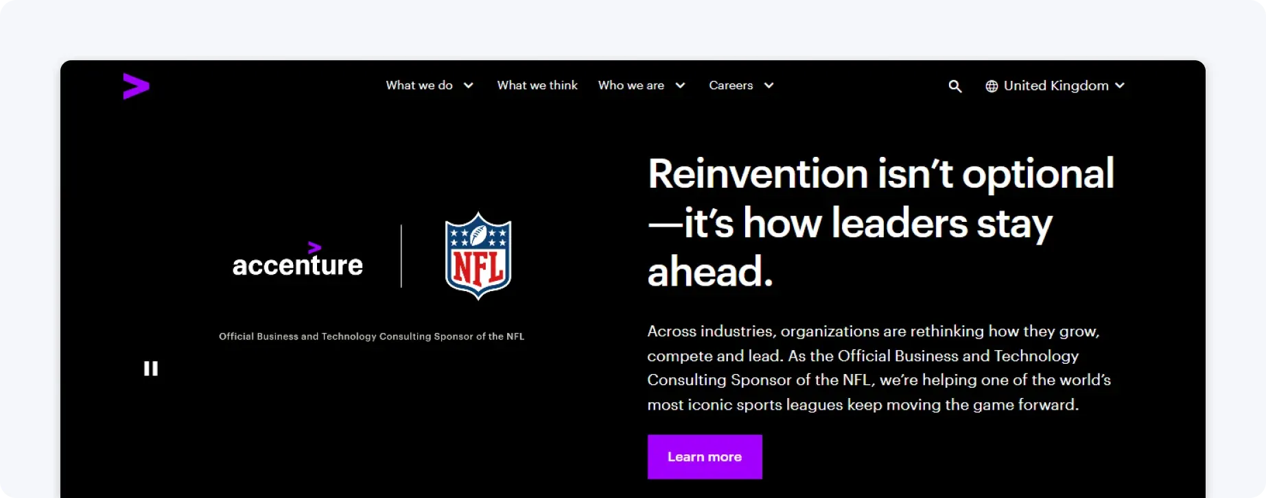Pause the hero video
The height and width of the screenshot is (498, 1266).
coord(151,369)
